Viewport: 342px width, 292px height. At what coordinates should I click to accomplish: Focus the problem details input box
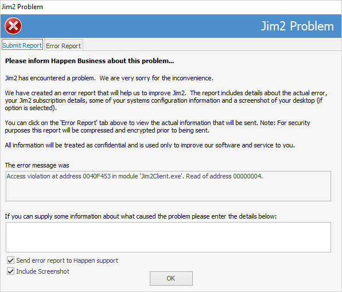click(168, 237)
